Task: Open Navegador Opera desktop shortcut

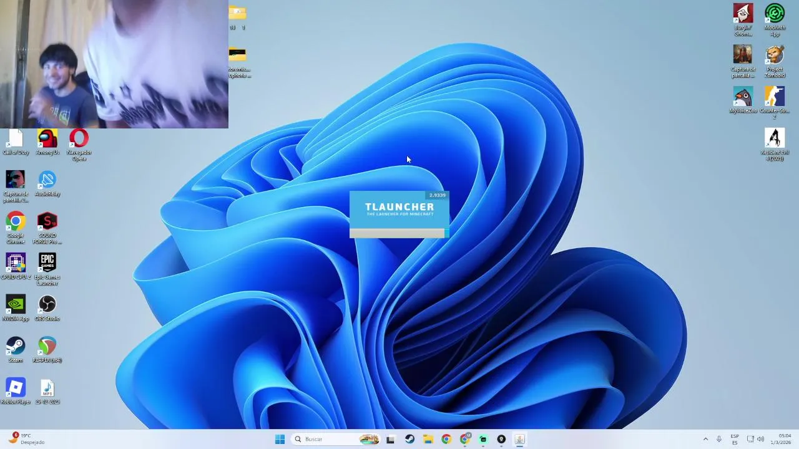Action: pyautogui.click(x=79, y=145)
